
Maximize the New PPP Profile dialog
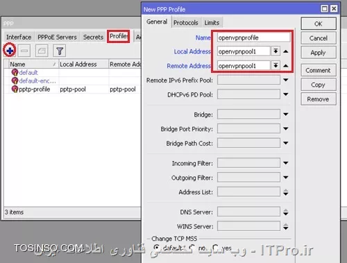[324, 9]
